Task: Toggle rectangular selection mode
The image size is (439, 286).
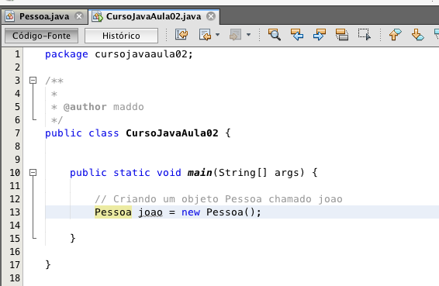Action: [x=365, y=35]
